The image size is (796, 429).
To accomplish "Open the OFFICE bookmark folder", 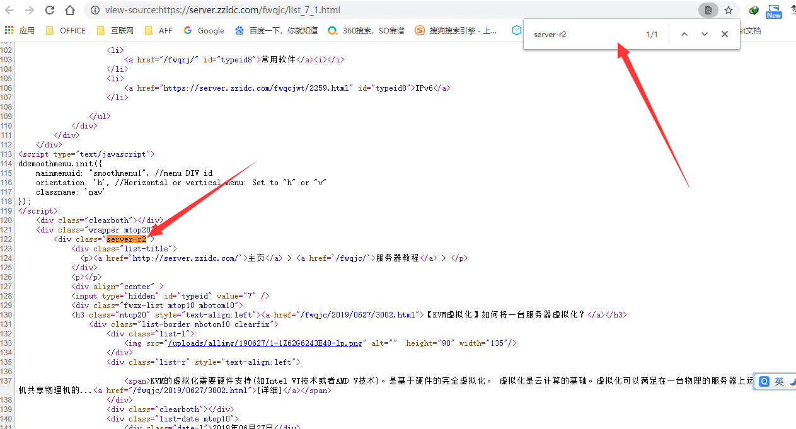I will (66, 30).
